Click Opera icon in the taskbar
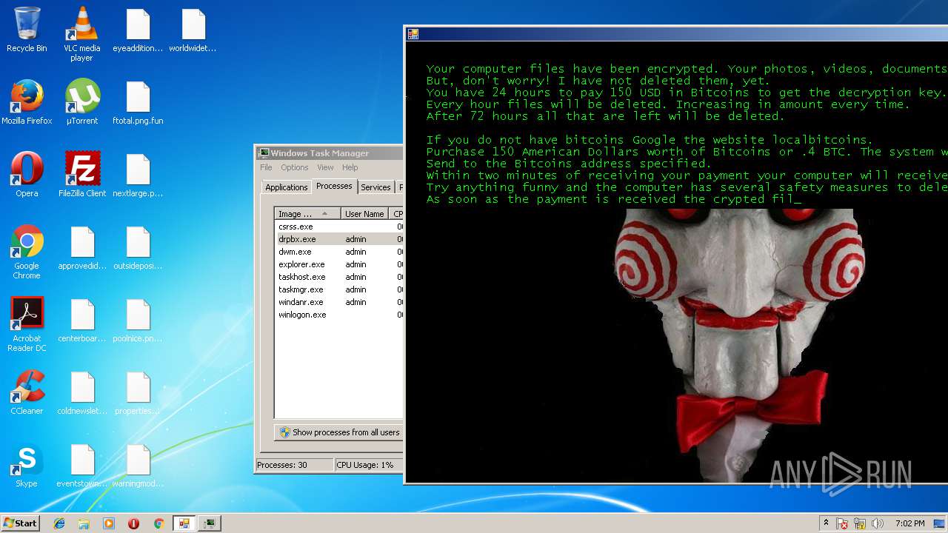Image resolution: width=948 pixels, height=533 pixels. (133, 523)
